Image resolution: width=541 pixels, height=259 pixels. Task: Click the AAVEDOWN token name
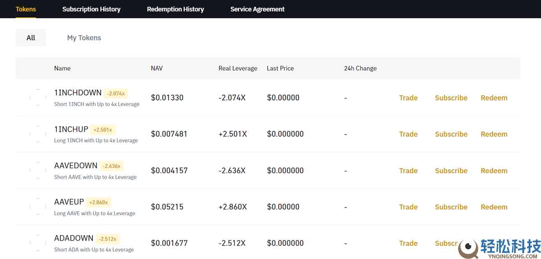[x=76, y=166]
